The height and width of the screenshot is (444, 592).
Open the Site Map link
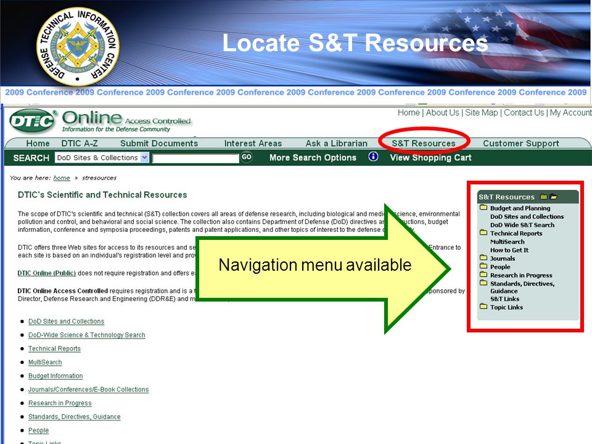pos(482,112)
